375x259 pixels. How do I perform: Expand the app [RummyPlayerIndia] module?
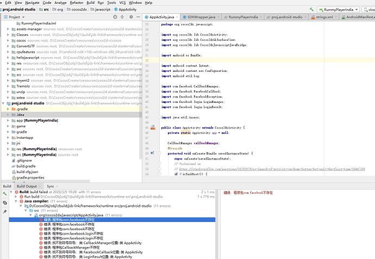click(x=8, y=120)
